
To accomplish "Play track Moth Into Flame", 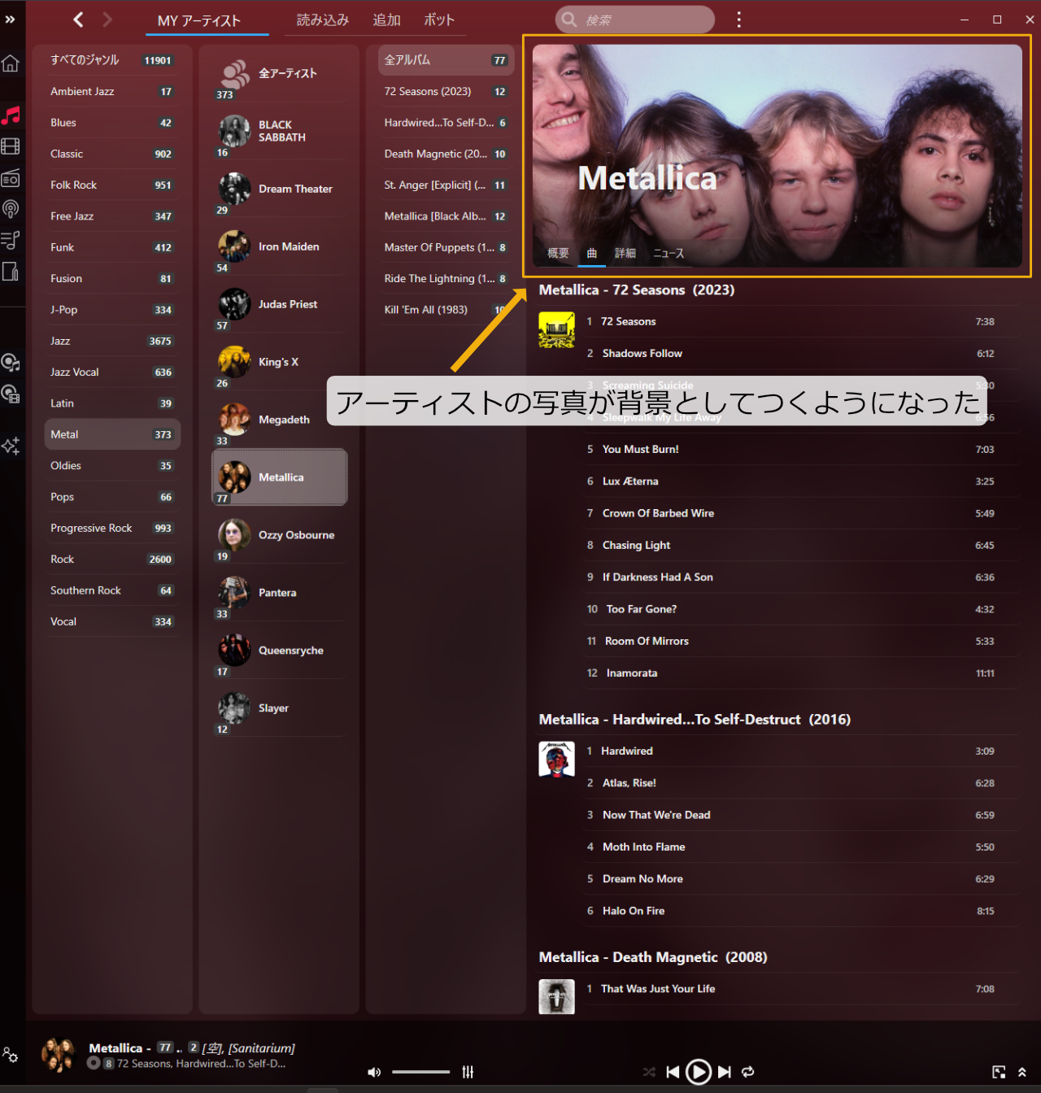I will click(801, 847).
